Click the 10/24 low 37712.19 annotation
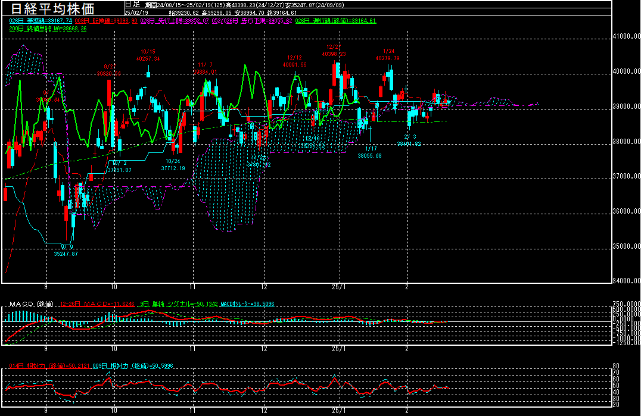Viewport: 641px width, 416px height. pyautogui.click(x=173, y=164)
